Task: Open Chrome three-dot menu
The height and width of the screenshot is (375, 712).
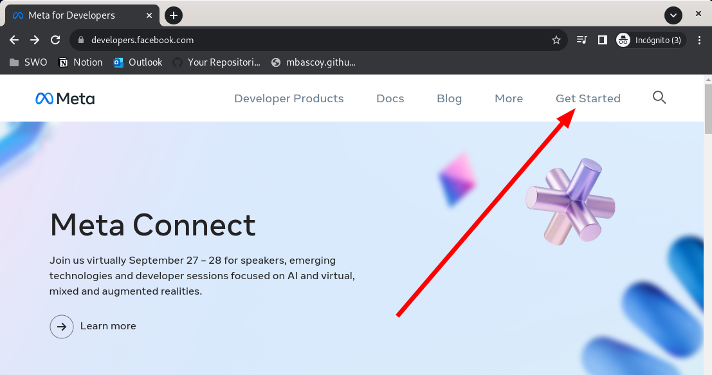Action: pos(700,40)
